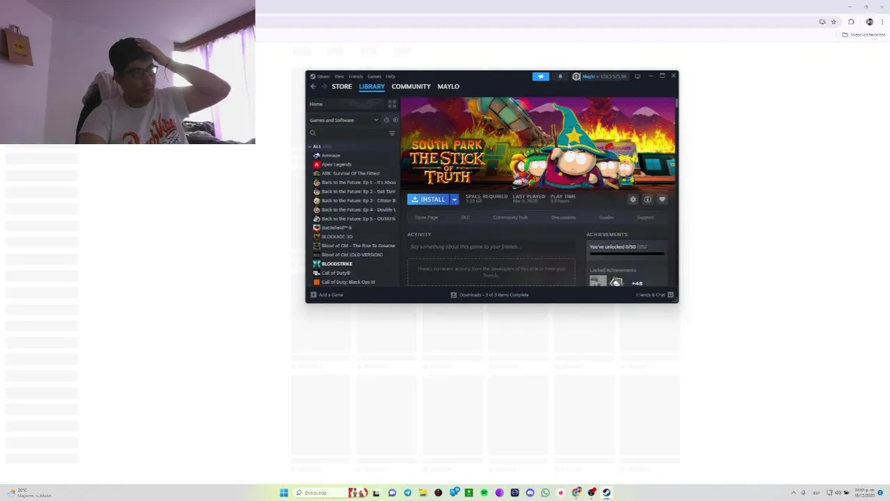Click the Steam icon on the taskbar
The width and height of the screenshot is (890, 501).
(607, 493)
